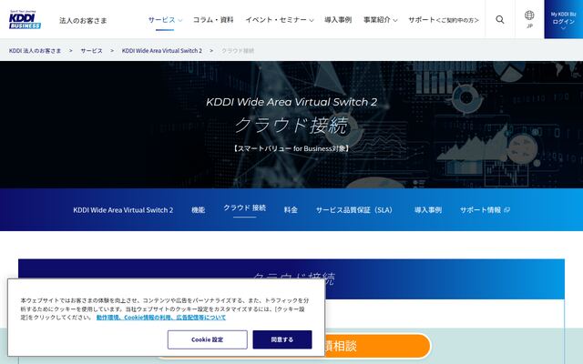Select KDDI Wide Area Virtual Switch 2 tab

(123, 210)
